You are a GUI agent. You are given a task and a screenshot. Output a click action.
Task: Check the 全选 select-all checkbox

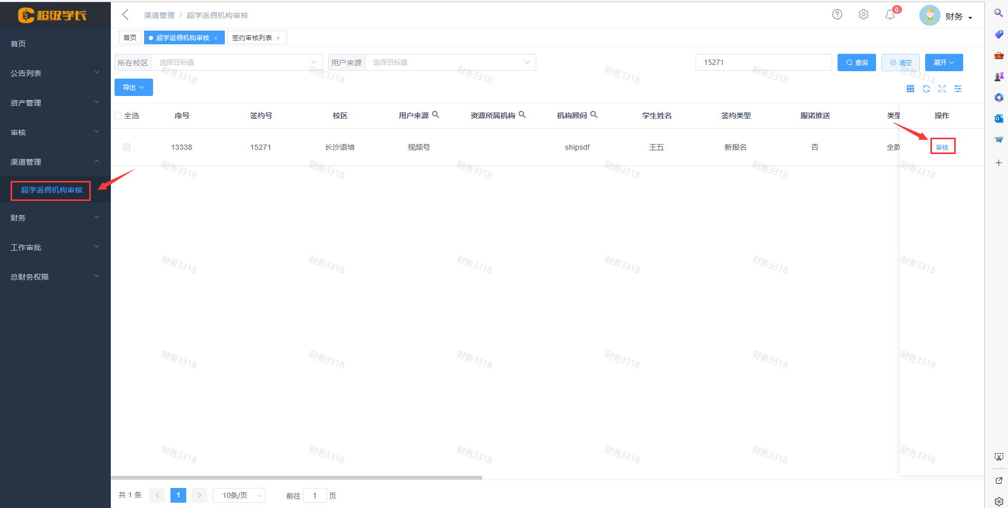click(x=118, y=116)
